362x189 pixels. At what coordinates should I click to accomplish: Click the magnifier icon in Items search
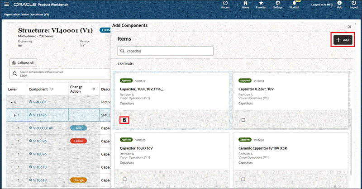(x=122, y=51)
